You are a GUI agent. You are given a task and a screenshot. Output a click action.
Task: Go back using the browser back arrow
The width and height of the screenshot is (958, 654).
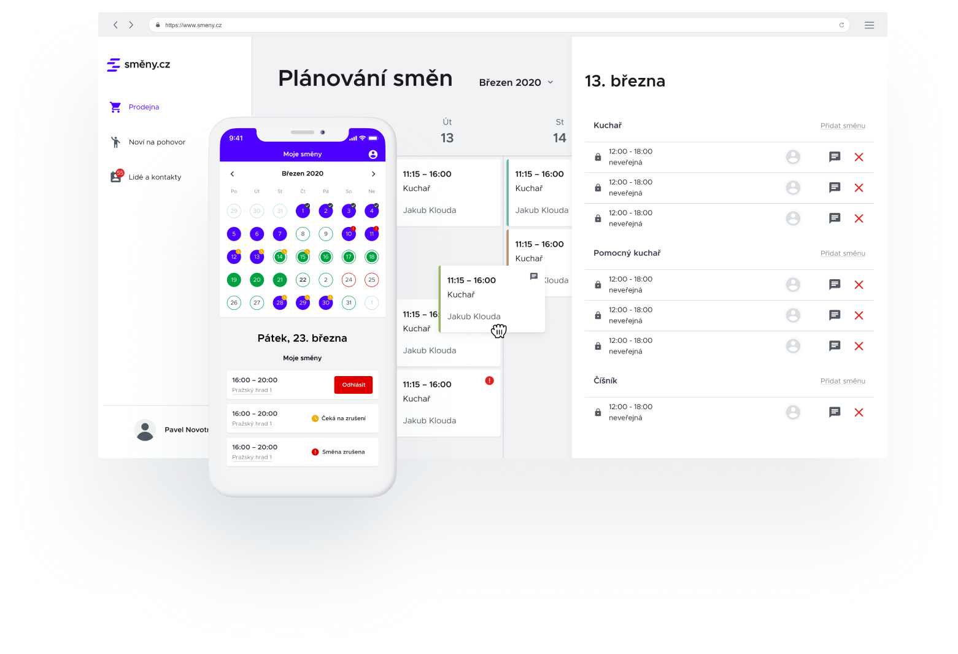(x=115, y=25)
